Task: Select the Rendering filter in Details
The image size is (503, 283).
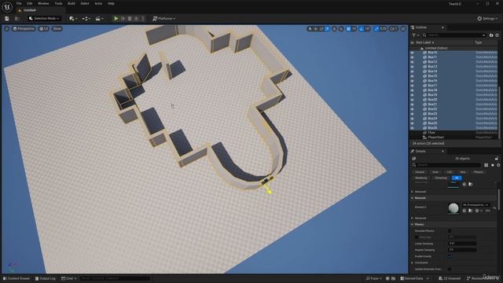Action: tap(421, 178)
